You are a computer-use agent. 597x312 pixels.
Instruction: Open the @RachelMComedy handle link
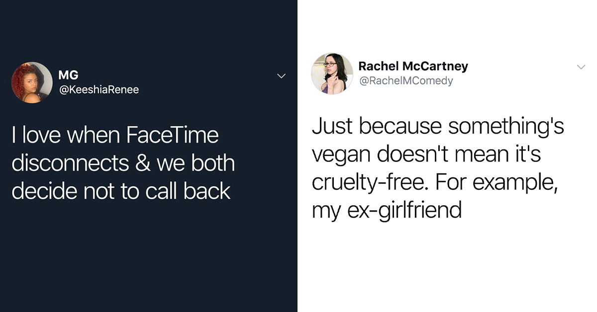coord(406,80)
